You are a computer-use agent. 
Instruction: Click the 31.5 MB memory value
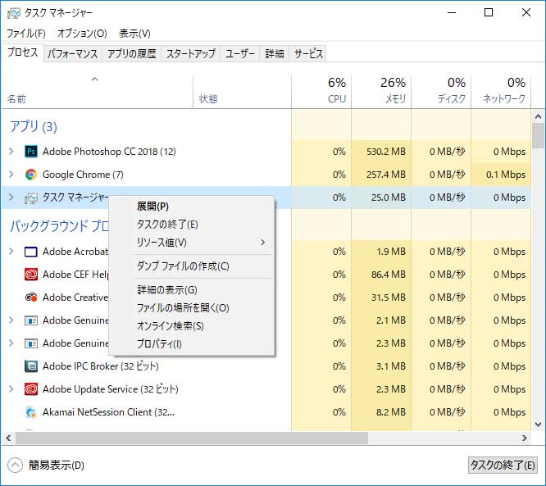click(x=389, y=298)
